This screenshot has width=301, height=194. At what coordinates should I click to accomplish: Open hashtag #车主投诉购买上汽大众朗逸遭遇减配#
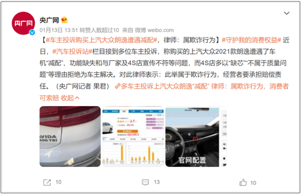click(x=101, y=40)
